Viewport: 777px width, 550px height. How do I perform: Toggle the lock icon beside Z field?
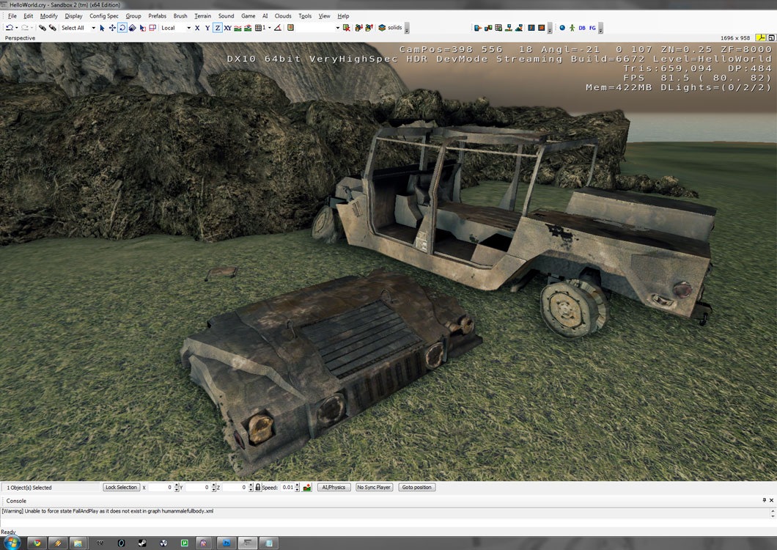(258, 488)
